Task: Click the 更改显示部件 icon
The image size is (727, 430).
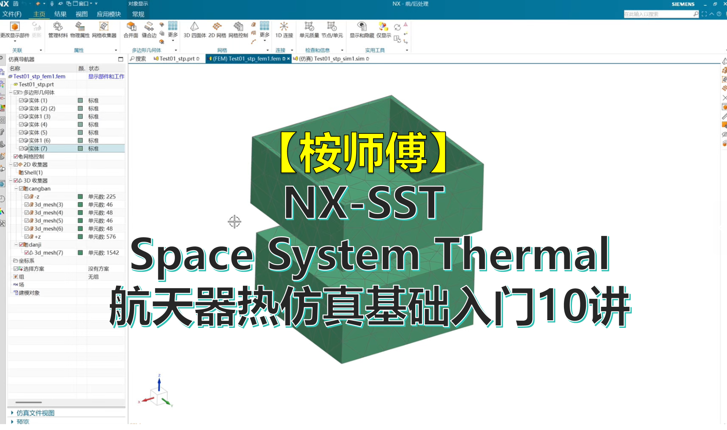Action: click(15, 27)
